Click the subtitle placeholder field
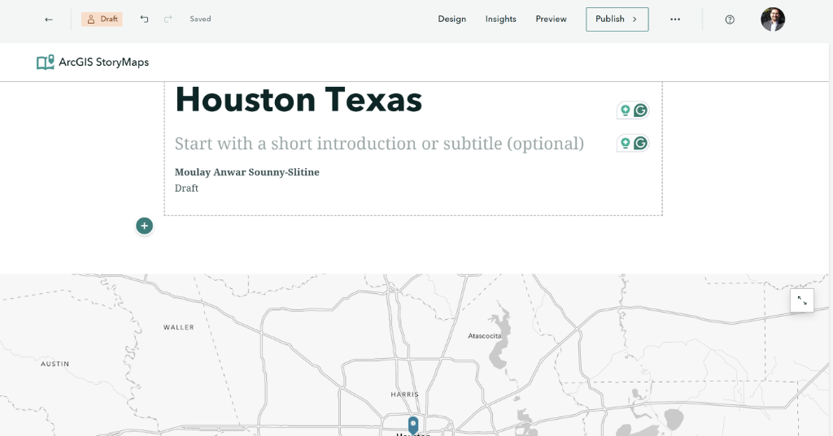Screen dimensions: 833x436 click(x=379, y=143)
